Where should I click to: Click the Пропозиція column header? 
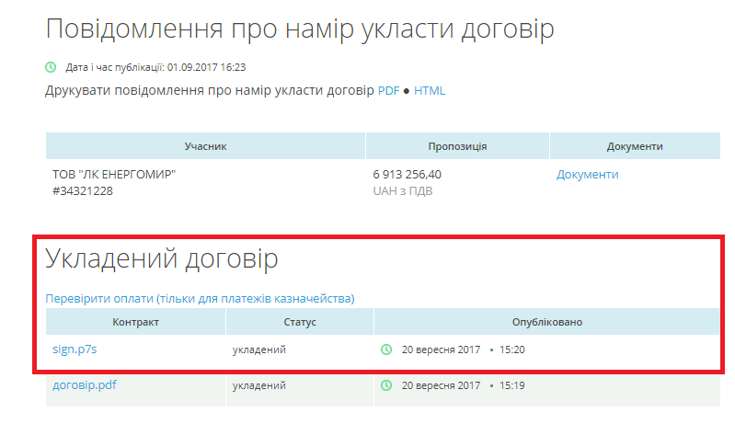point(457,146)
